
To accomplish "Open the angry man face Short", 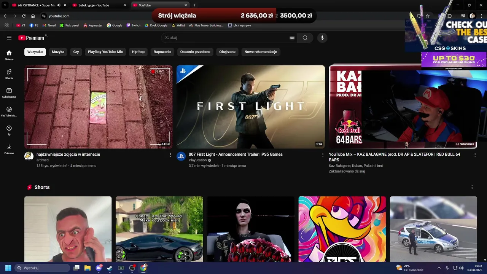I will pos(68,229).
